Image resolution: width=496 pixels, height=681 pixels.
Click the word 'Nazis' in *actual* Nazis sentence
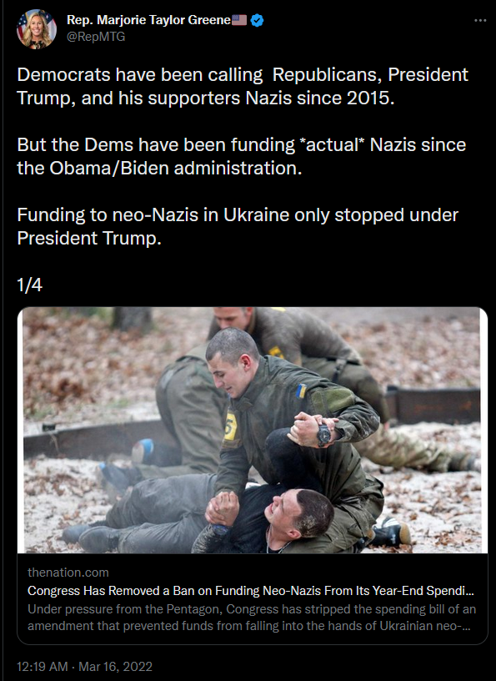pos(395,144)
